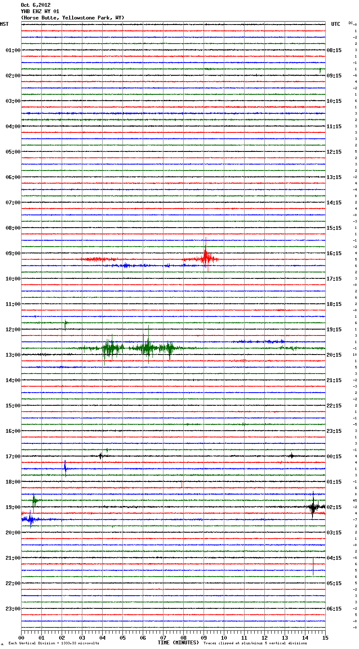Viewport: 359px width, 649px height.
Task: Select the 04:00 MST time label
Action: point(13,126)
